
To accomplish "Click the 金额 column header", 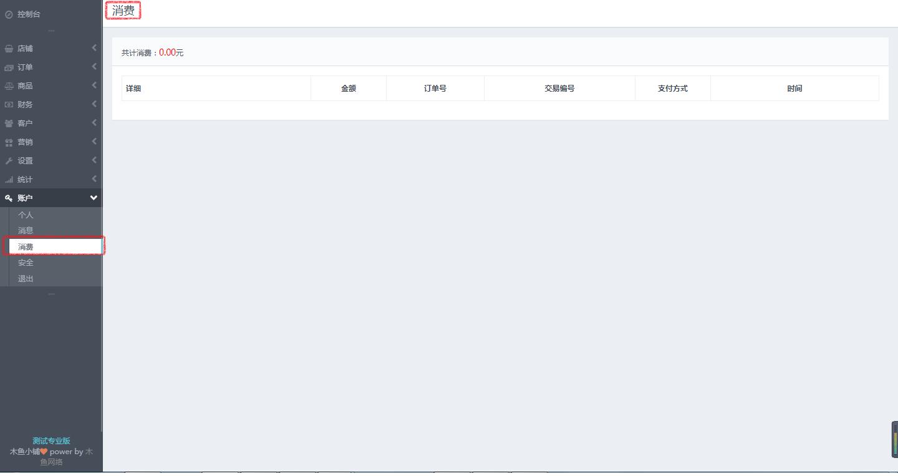I will 348,89.
